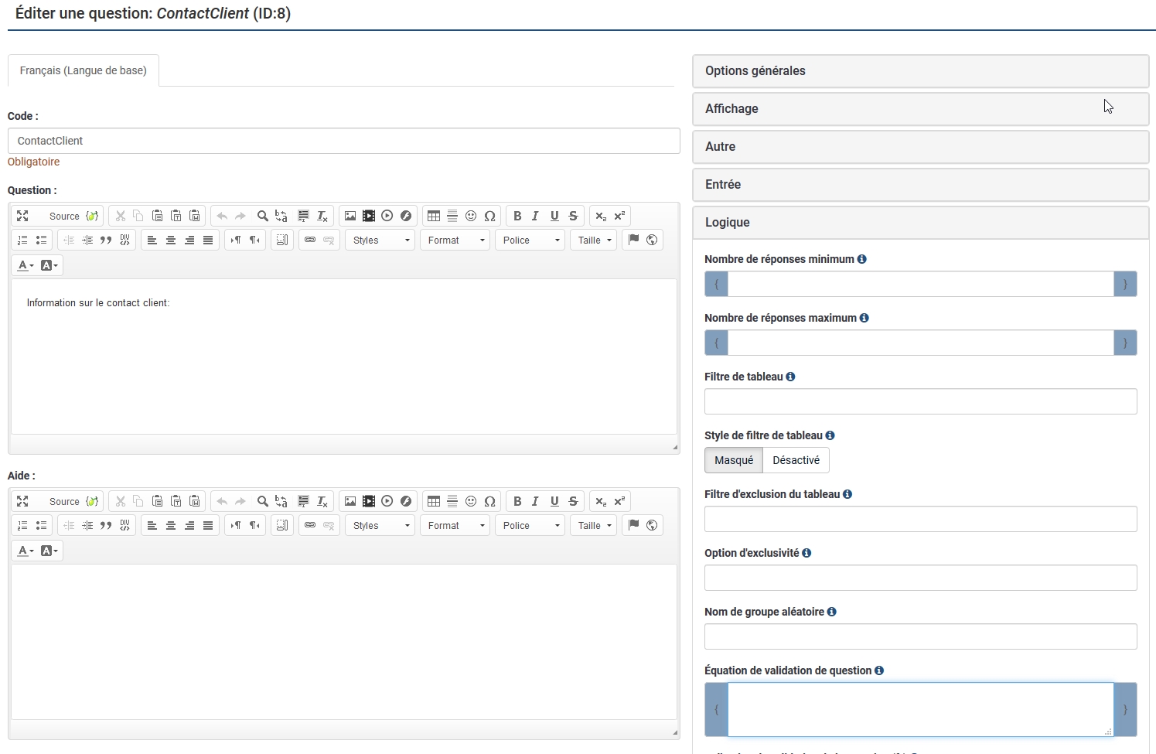Select Masqué for the table filter style

point(733,460)
